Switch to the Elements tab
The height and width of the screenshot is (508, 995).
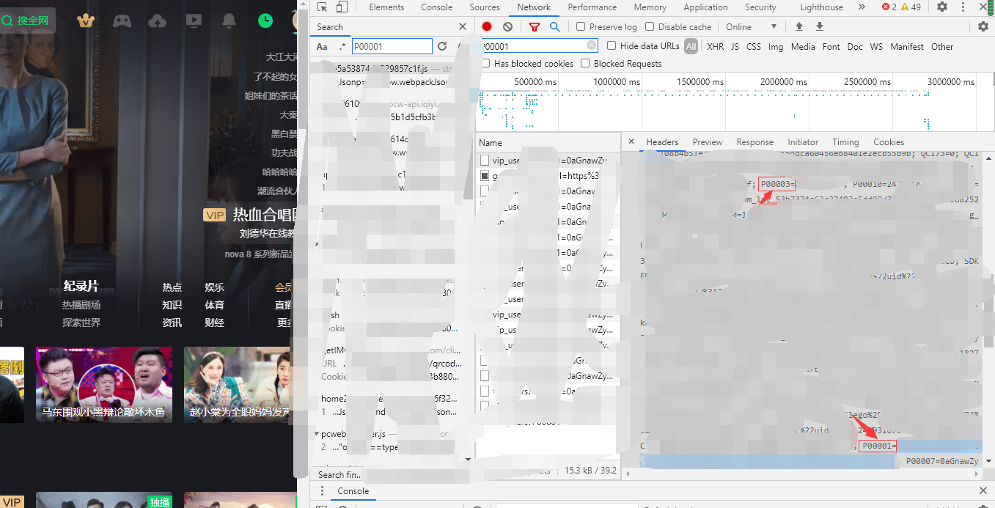386,7
